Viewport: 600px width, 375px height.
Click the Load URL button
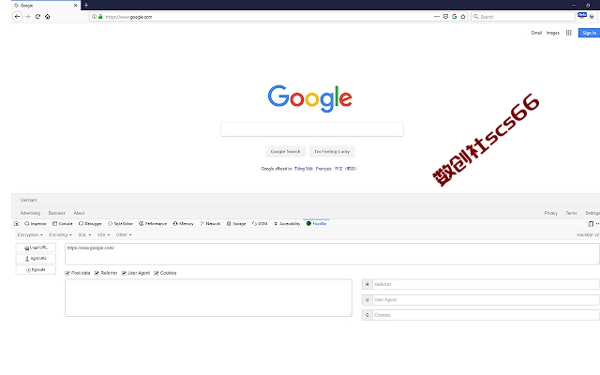pyautogui.click(x=36, y=247)
